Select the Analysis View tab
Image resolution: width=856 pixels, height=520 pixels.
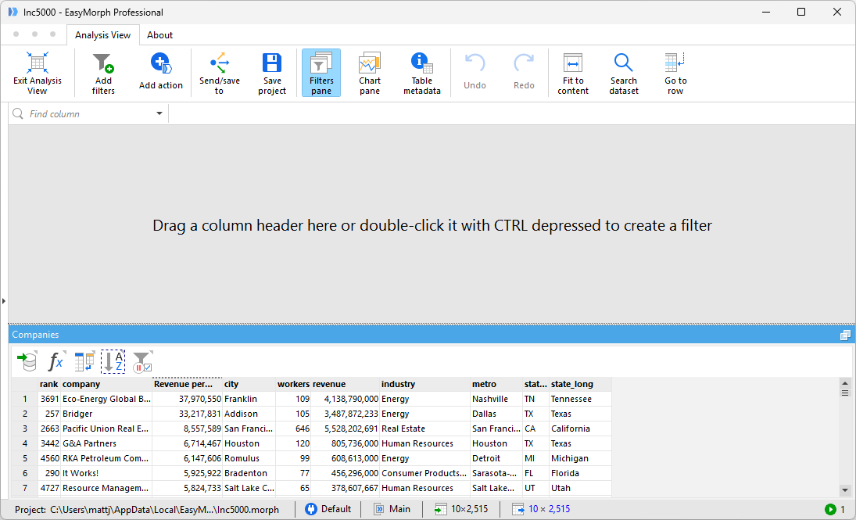coord(102,35)
